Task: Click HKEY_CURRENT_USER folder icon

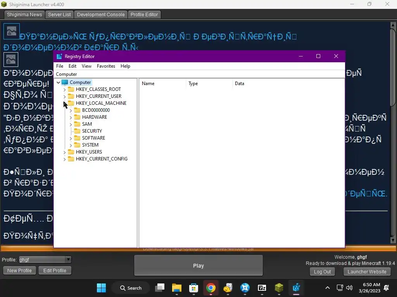Action: point(71,96)
